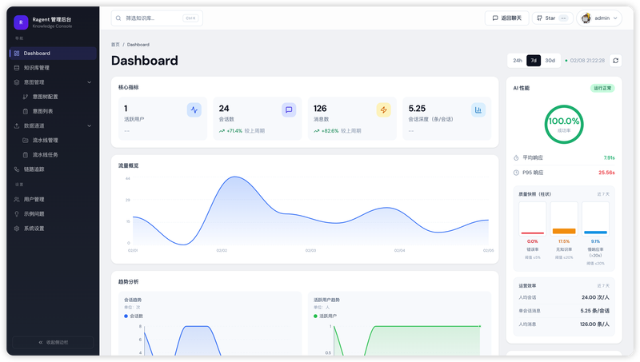
Task: Click the messages lightning bolt icon
Action: point(384,109)
